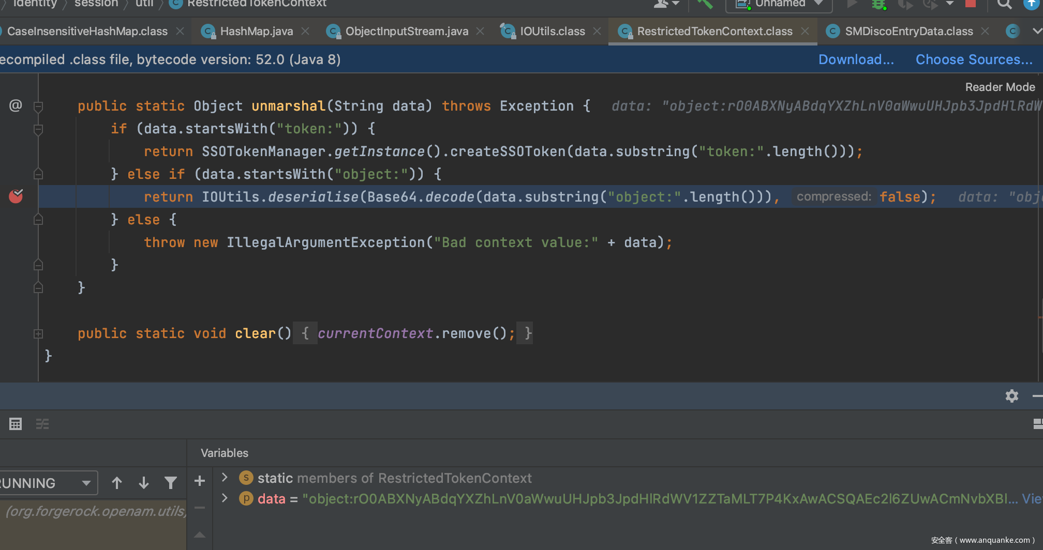1043x550 pixels.
Task: Expand the data variable node
Action: 225,498
